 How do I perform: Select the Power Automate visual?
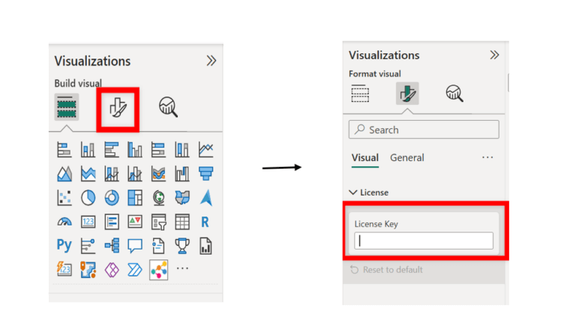coord(135,270)
